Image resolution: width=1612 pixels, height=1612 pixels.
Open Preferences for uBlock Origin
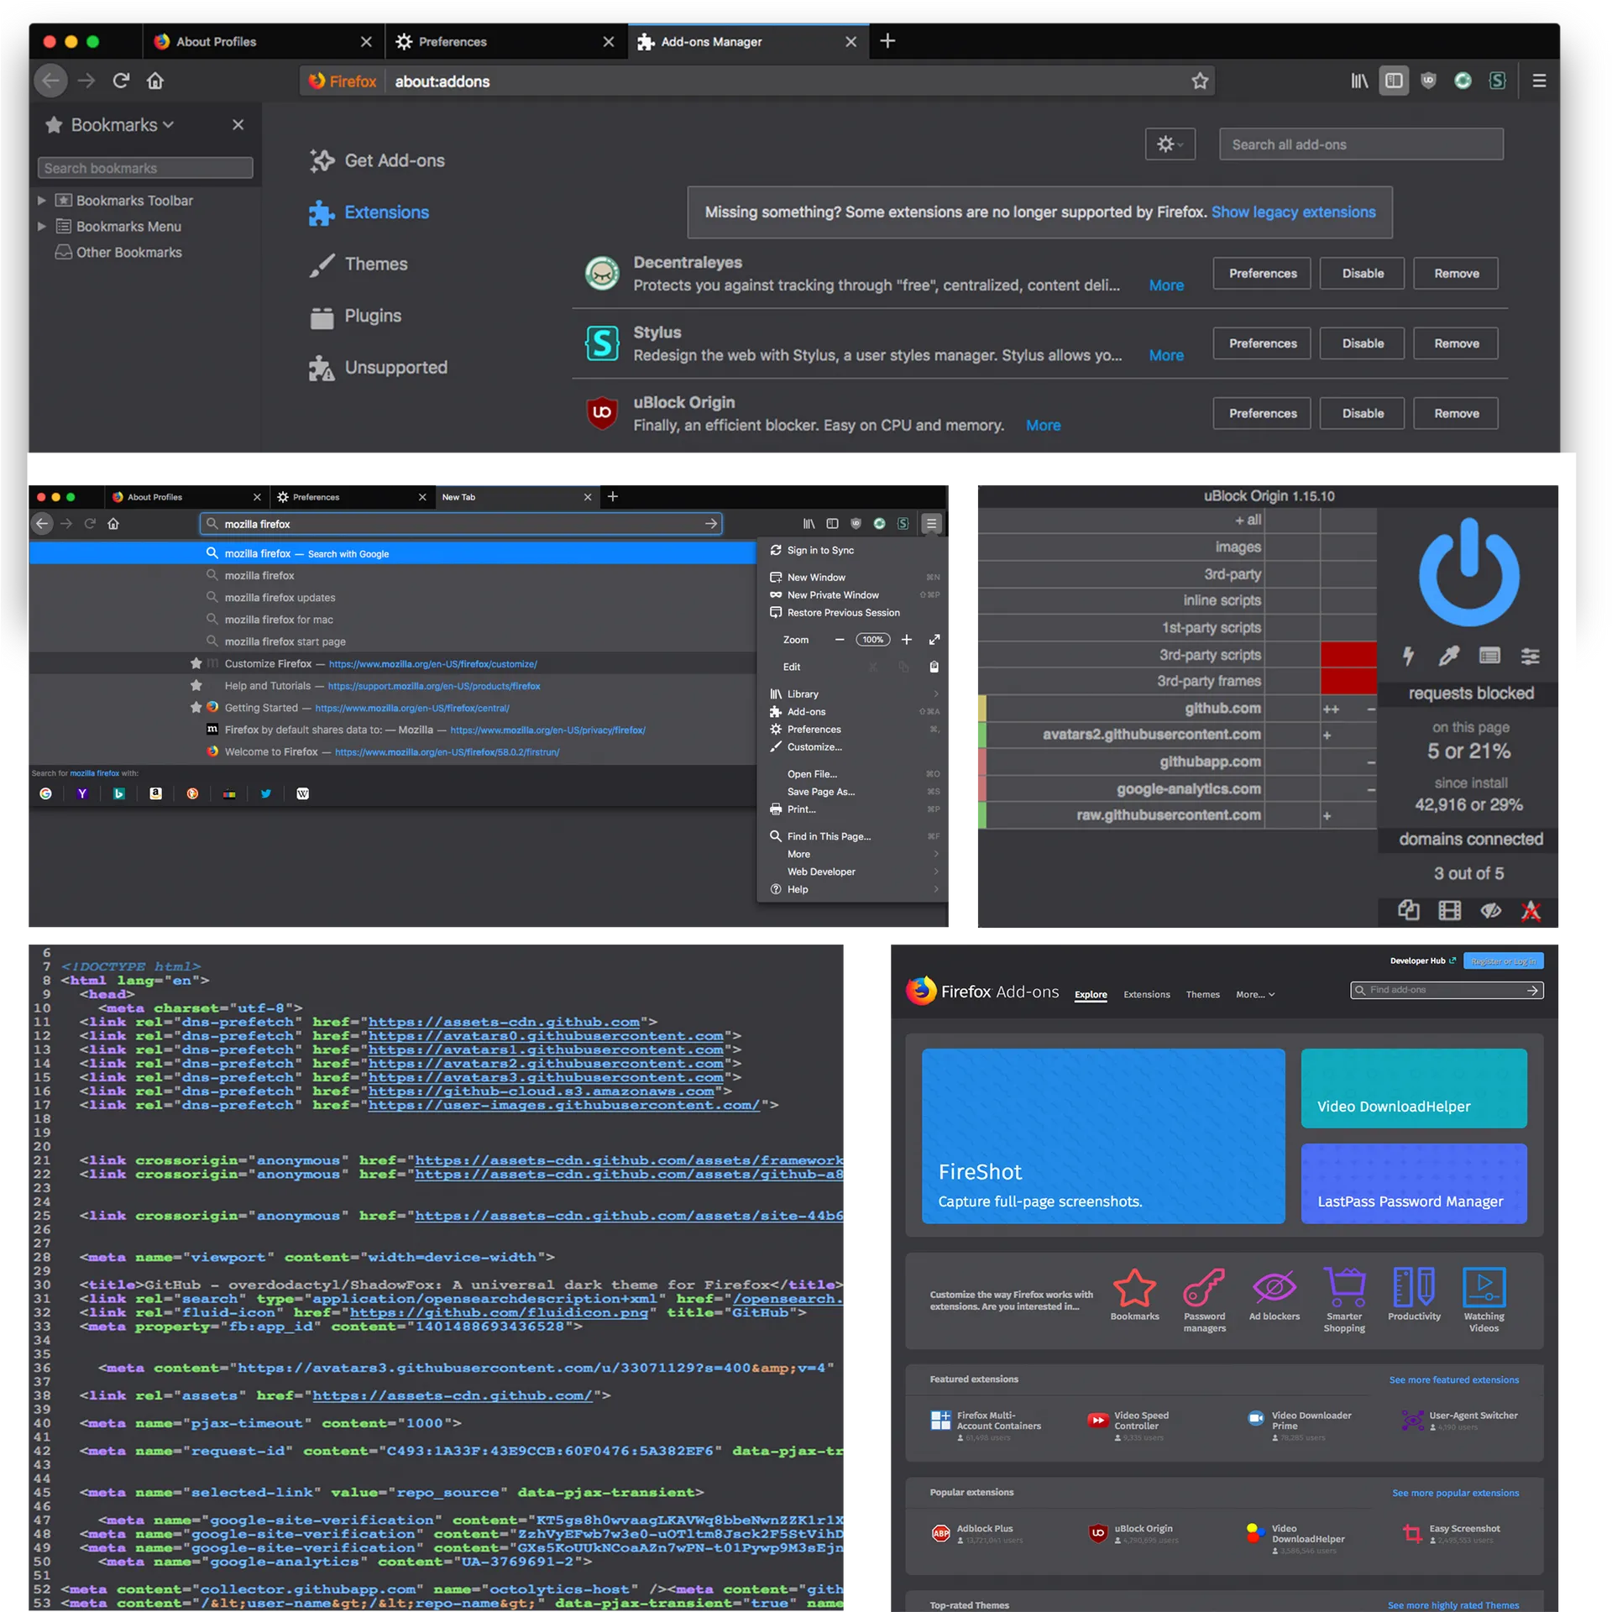(1262, 413)
